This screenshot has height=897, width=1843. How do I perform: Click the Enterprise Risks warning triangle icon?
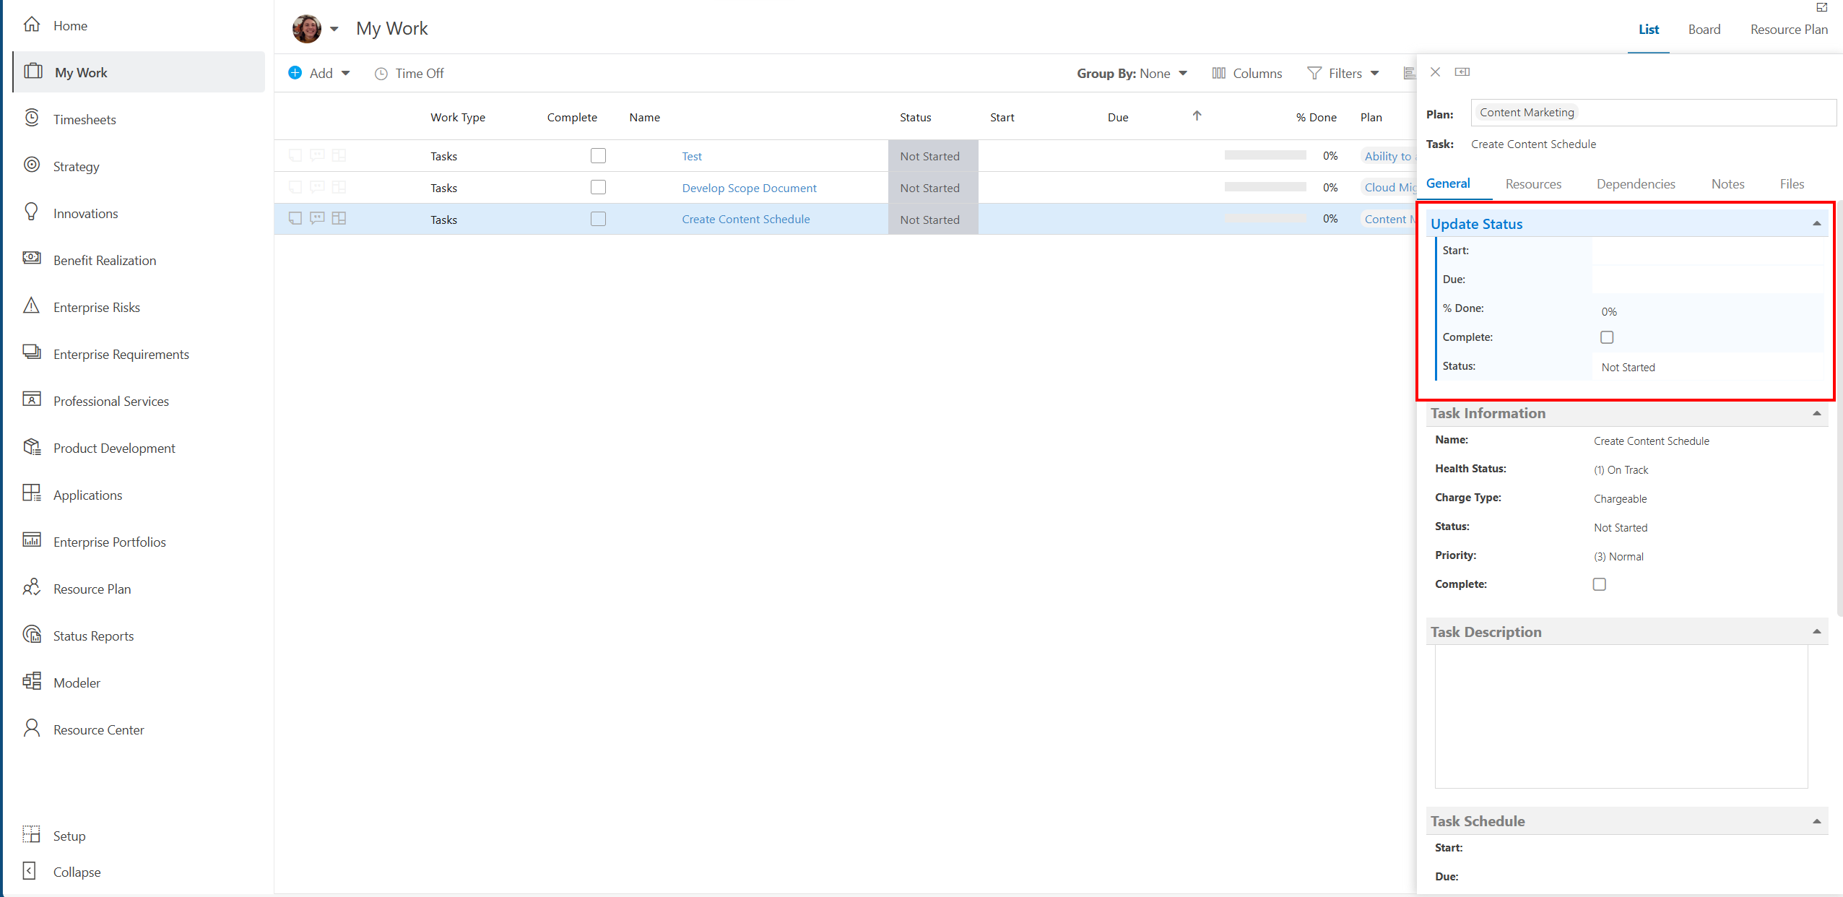click(32, 305)
